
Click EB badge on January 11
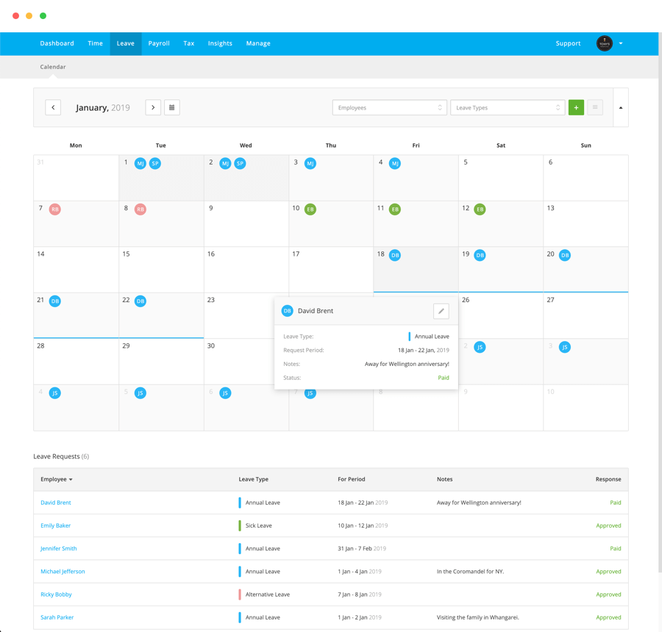(x=395, y=209)
